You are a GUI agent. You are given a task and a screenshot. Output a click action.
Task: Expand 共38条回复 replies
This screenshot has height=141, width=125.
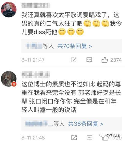[86, 124]
